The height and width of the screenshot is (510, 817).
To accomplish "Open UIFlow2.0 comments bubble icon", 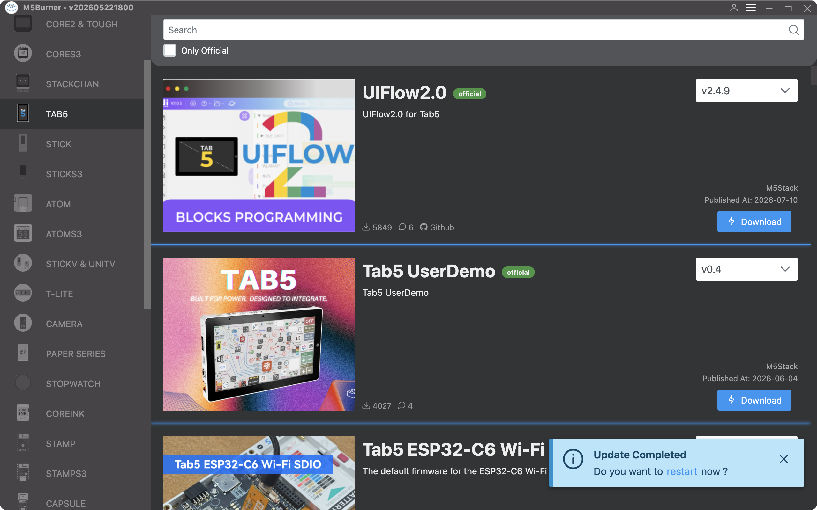I will pos(402,227).
